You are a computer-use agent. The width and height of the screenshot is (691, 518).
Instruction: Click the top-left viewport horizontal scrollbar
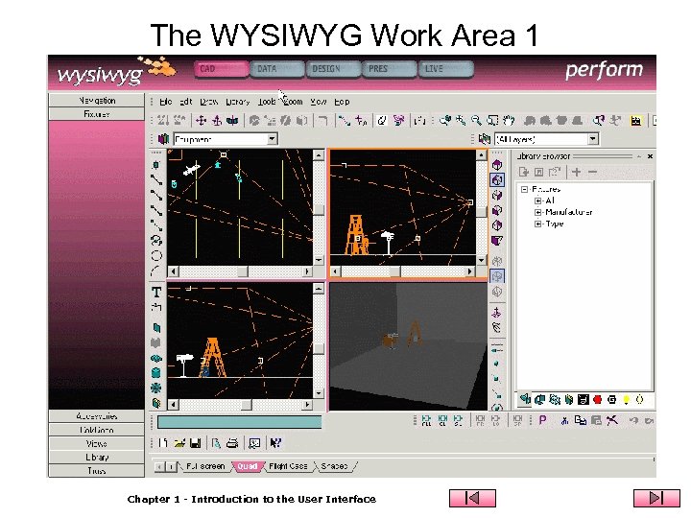241,271
